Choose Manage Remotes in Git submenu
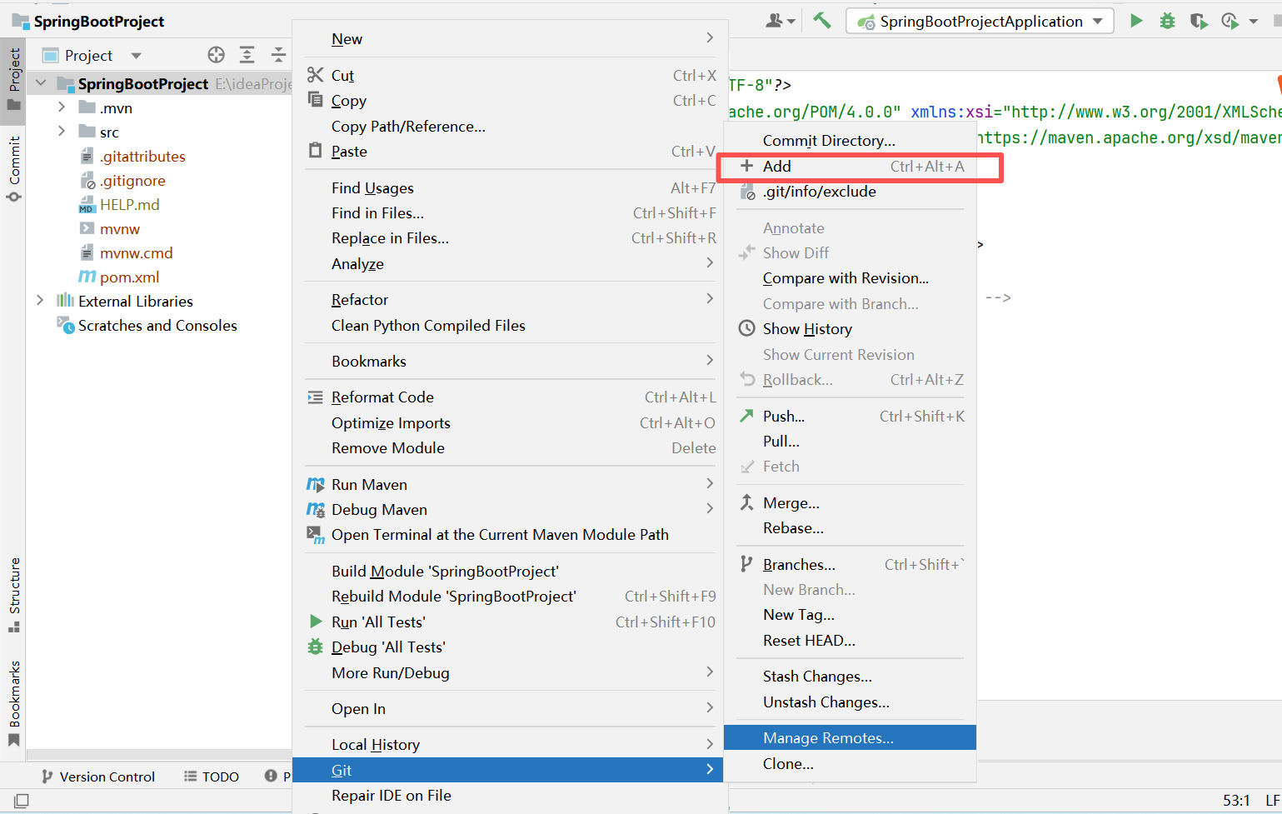The height and width of the screenshot is (814, 1282). pos(850,738)
